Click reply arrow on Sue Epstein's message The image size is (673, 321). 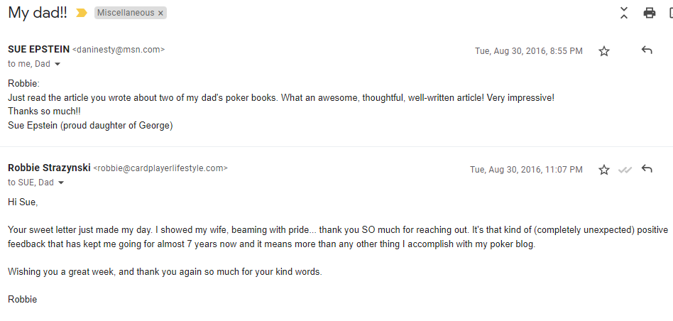click(647, 50)
